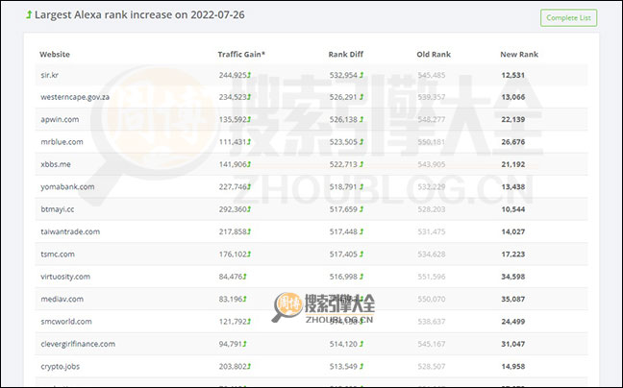Click new rank value 10,544
The height and width of the screenshot is (388, 623).
pos(513,209)
